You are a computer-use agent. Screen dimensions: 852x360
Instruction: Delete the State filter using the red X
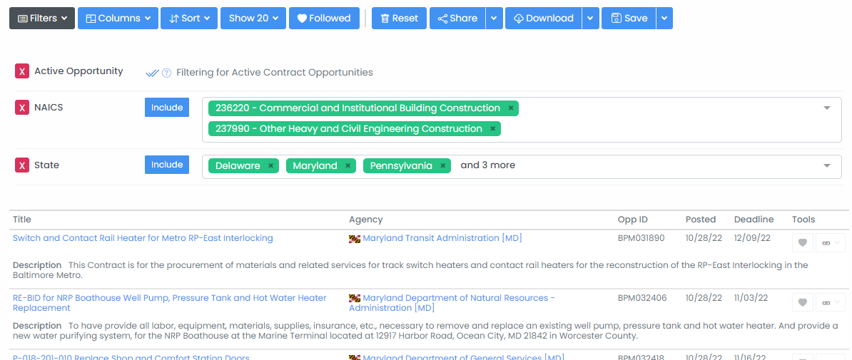[x=21, y=165]
